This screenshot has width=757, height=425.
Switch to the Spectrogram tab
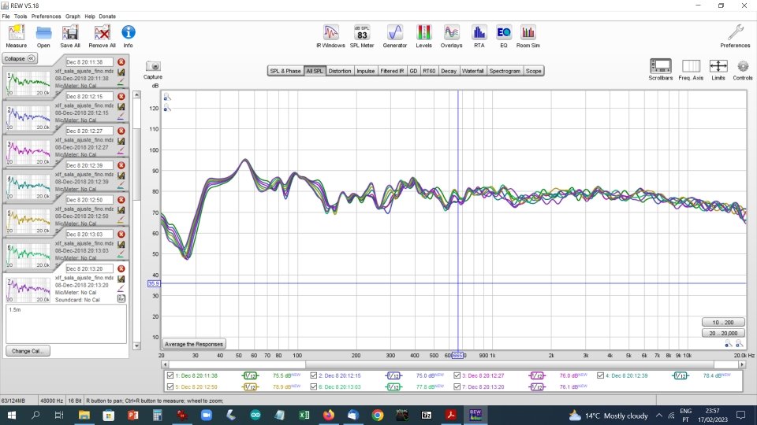505,71
